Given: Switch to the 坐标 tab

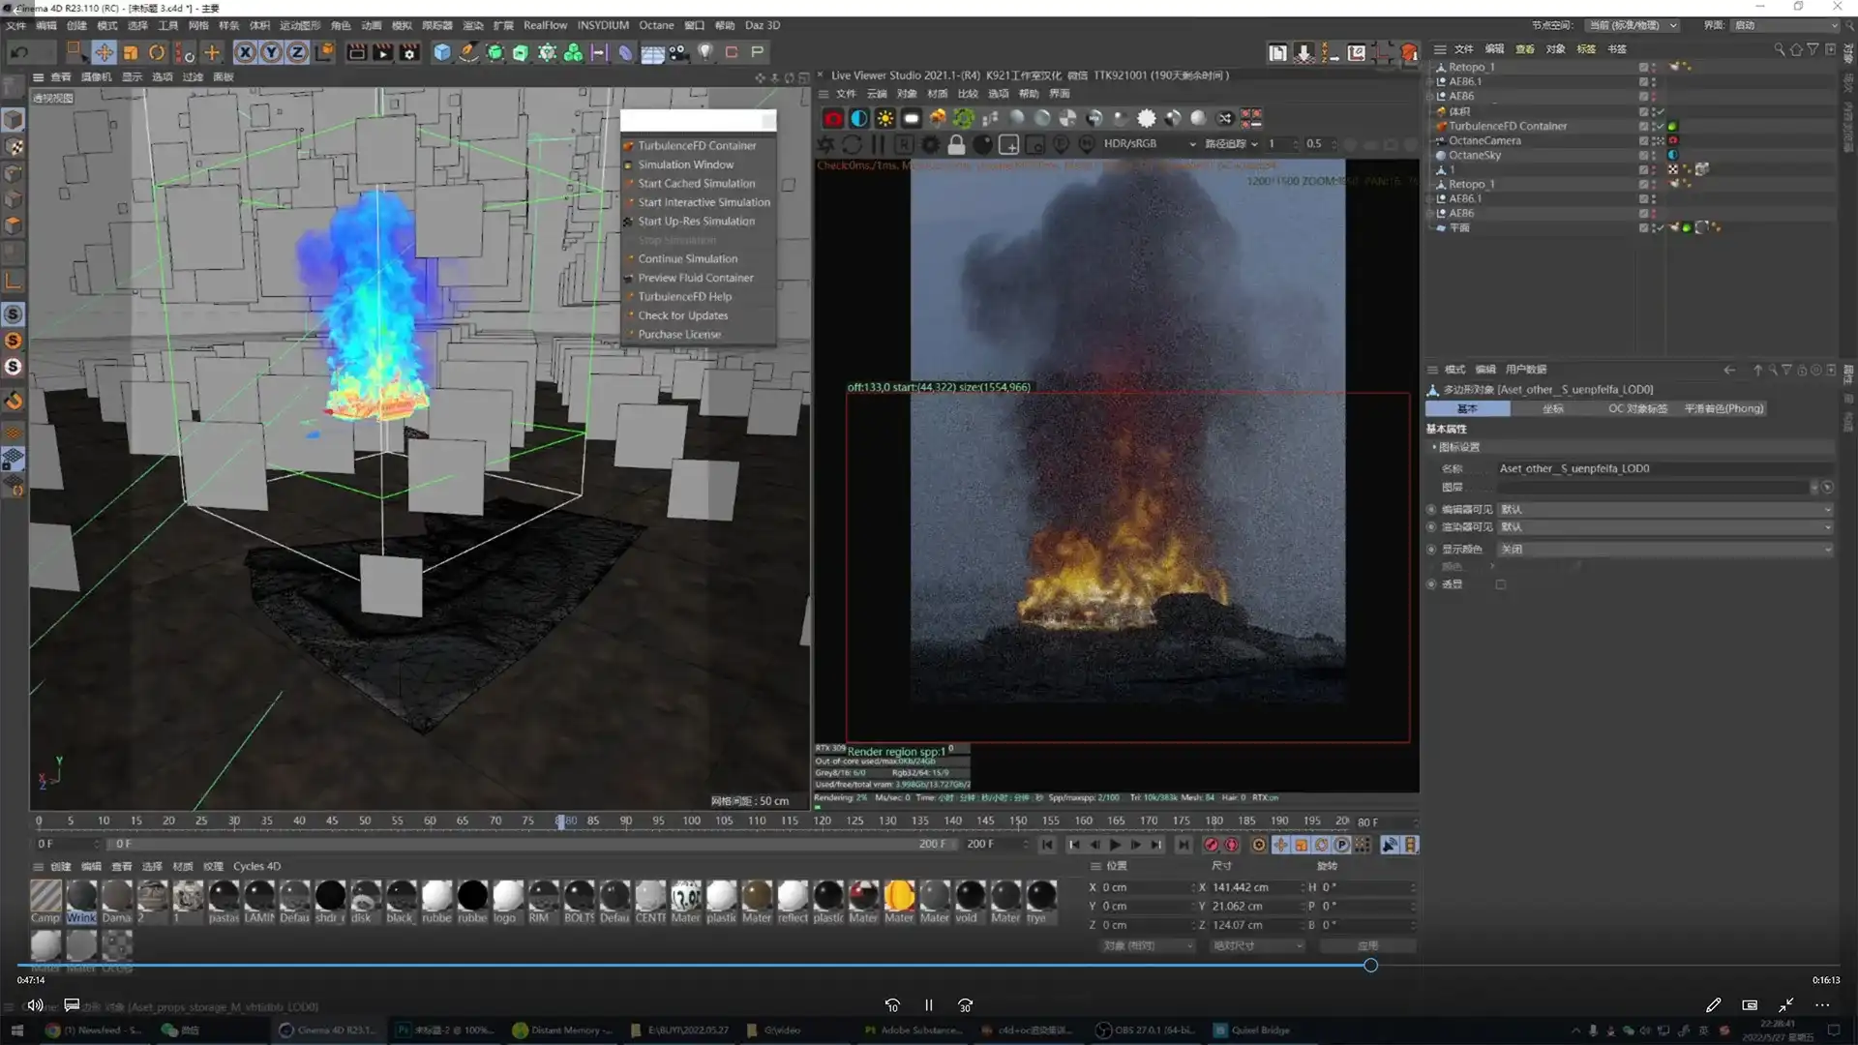Looking at the screenshot, I should pos(1552,408).
